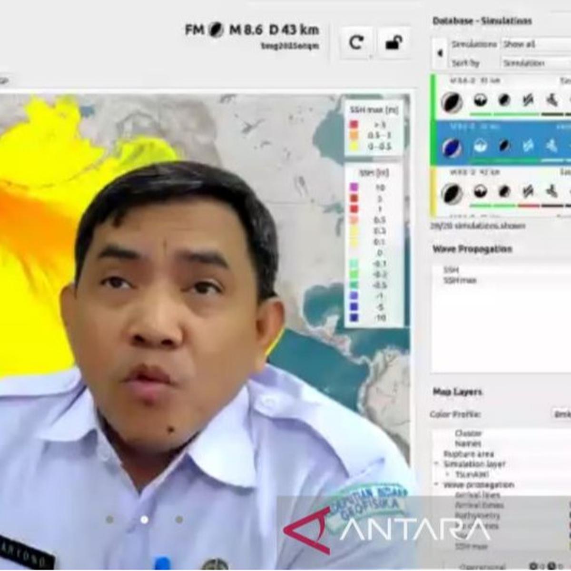Click half-filled circle icon in 42 km row
This screenshot has width=571, height=571.
(x=481, y=192)
